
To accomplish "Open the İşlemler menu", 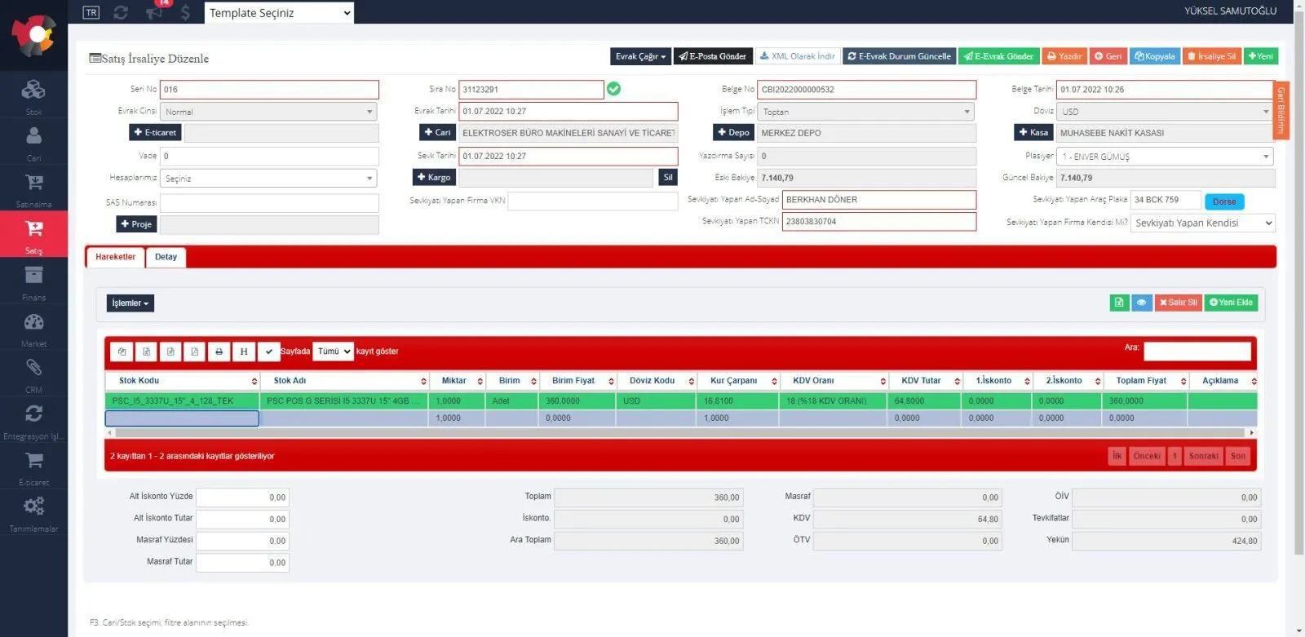I will [x=130, y=303].
